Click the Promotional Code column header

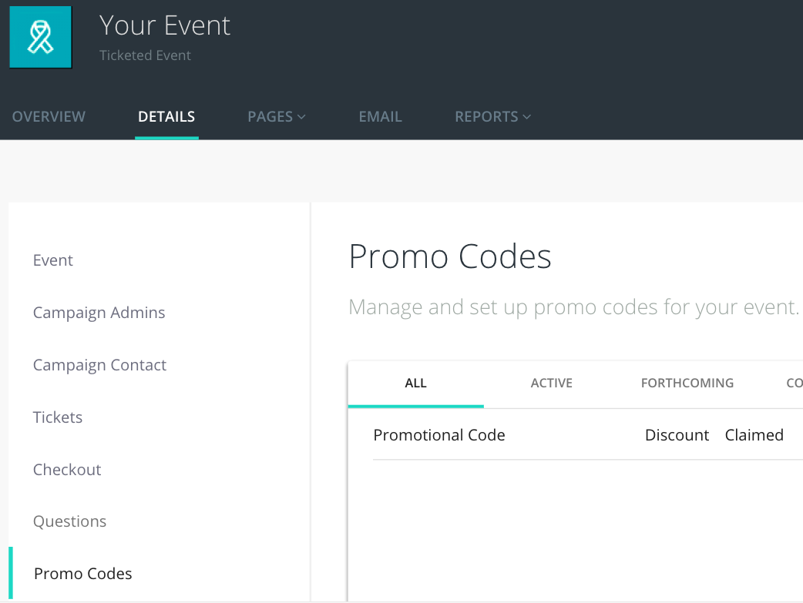[439, 435]
